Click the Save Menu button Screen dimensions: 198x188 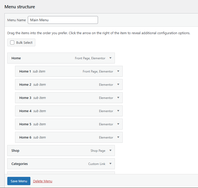tap(19, 181)
